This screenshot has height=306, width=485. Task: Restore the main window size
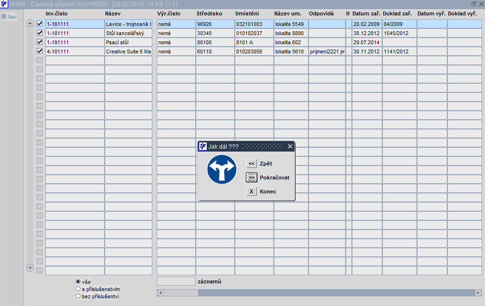pos(474,4)
